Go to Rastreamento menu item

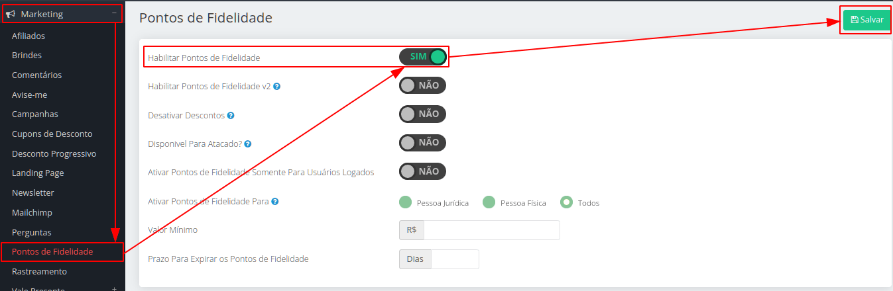click(39, 271)
